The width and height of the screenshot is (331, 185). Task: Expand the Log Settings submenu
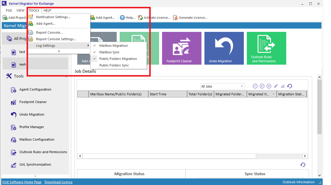[59, 46]
